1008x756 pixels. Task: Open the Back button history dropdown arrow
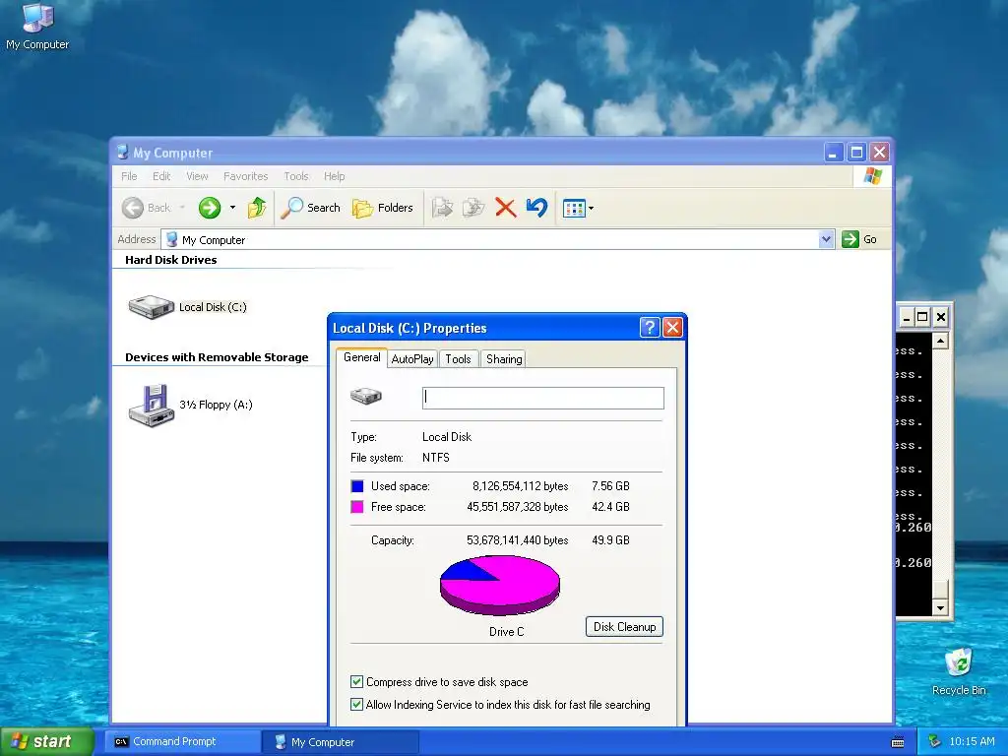click(x=182, y=208)
